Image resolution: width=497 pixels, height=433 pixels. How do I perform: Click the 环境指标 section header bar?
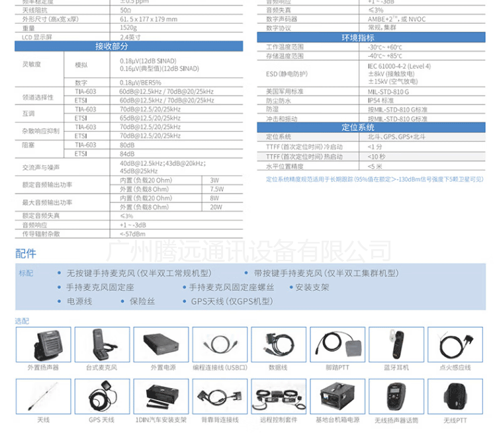[x=371, y=37]
